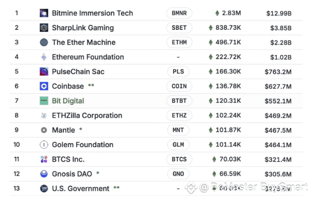Select the U.S. Government row name

[81, 188]
